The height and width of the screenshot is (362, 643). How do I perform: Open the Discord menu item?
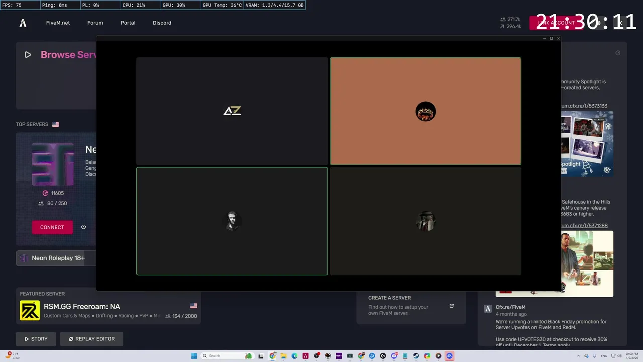[162, 23]
